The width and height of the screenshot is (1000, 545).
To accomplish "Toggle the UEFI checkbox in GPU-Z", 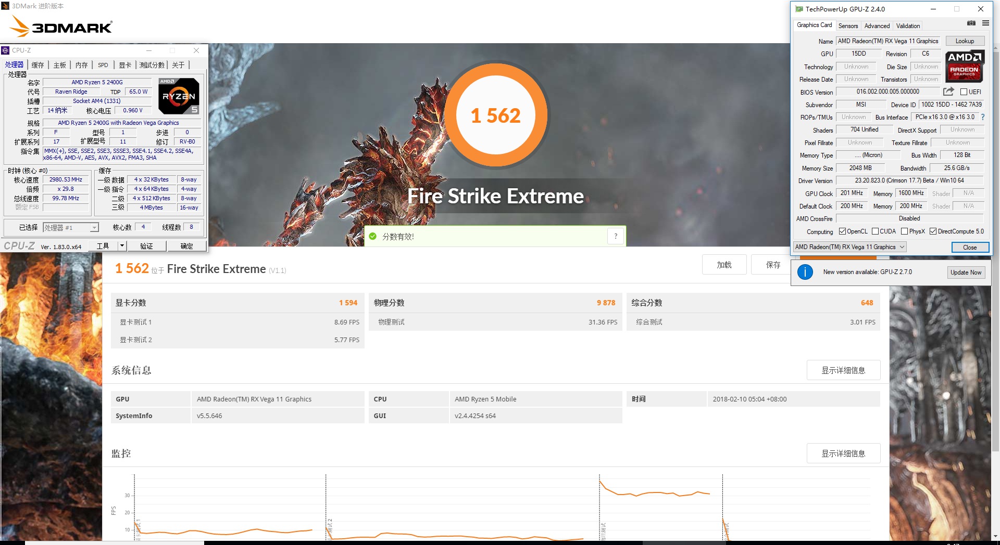I will click(964, 92).
